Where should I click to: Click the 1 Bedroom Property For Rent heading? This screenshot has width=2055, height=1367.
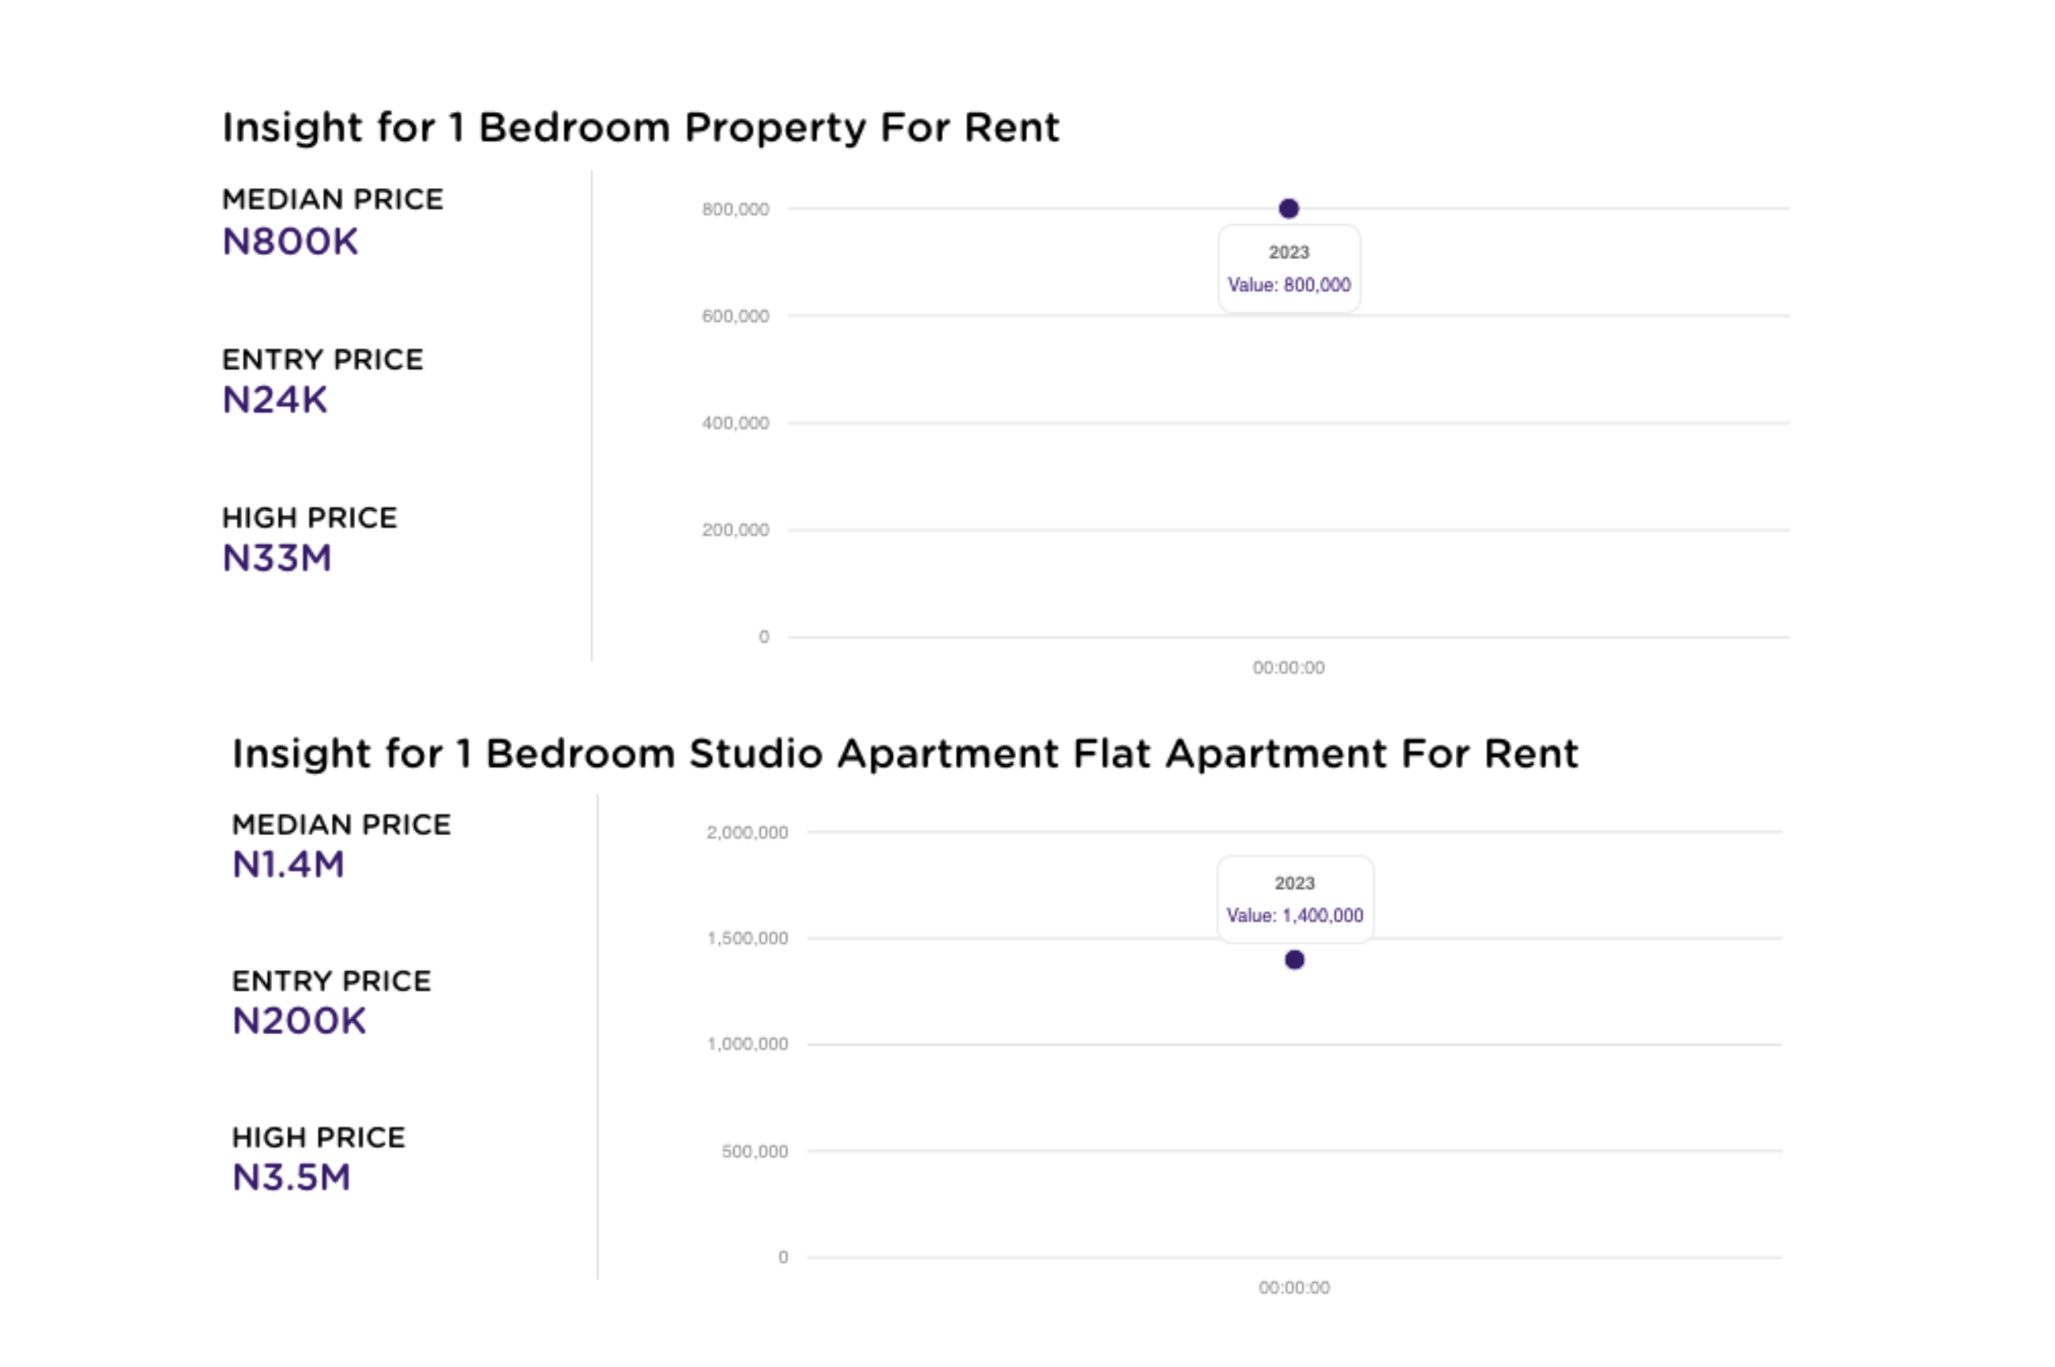click(x=641, y=127)
